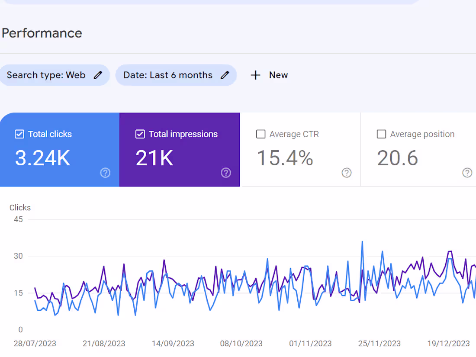Click the 20.6 average position value

pos(398,158)
